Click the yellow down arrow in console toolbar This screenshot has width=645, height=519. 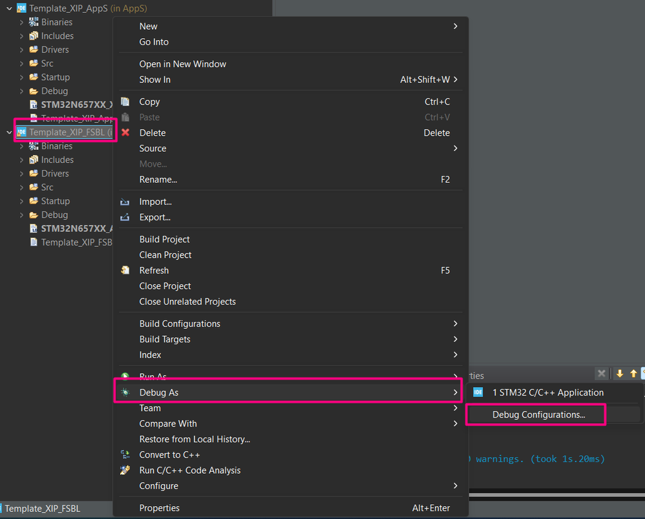620,374
